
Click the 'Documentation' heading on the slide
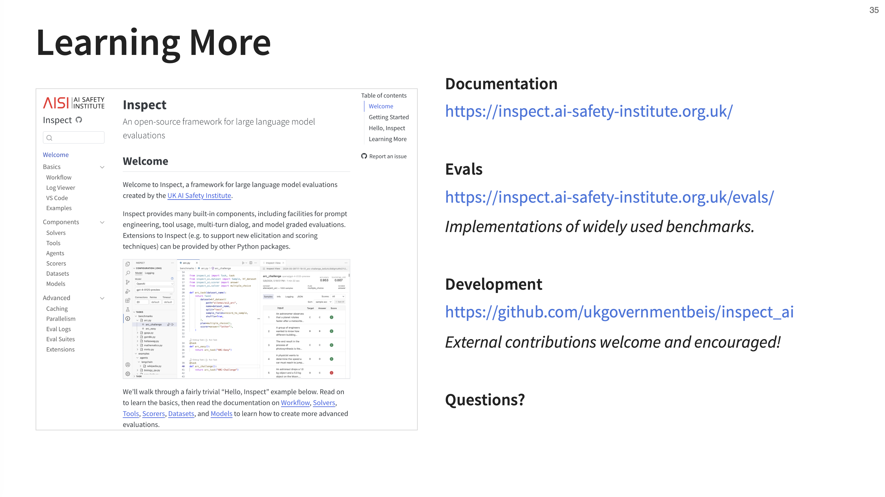point(501,84)
